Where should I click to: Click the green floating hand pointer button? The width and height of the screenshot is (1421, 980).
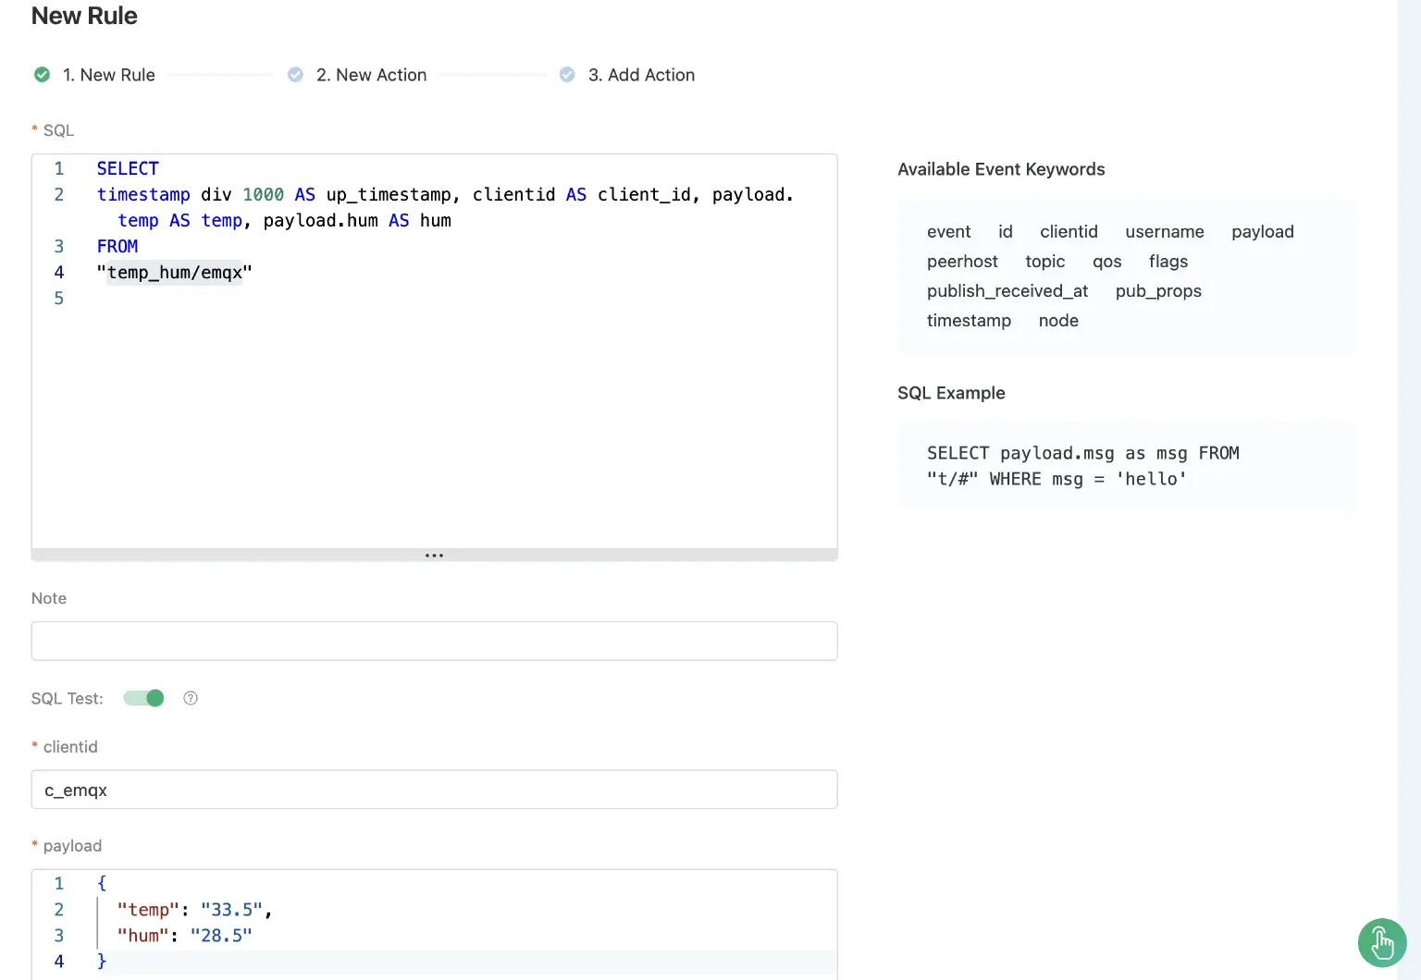pyautogui.click(x=1381, y=943)
